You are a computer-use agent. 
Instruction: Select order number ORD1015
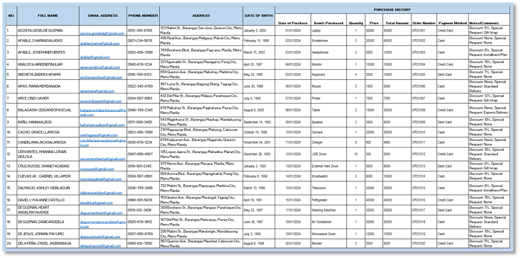point(424,188)
